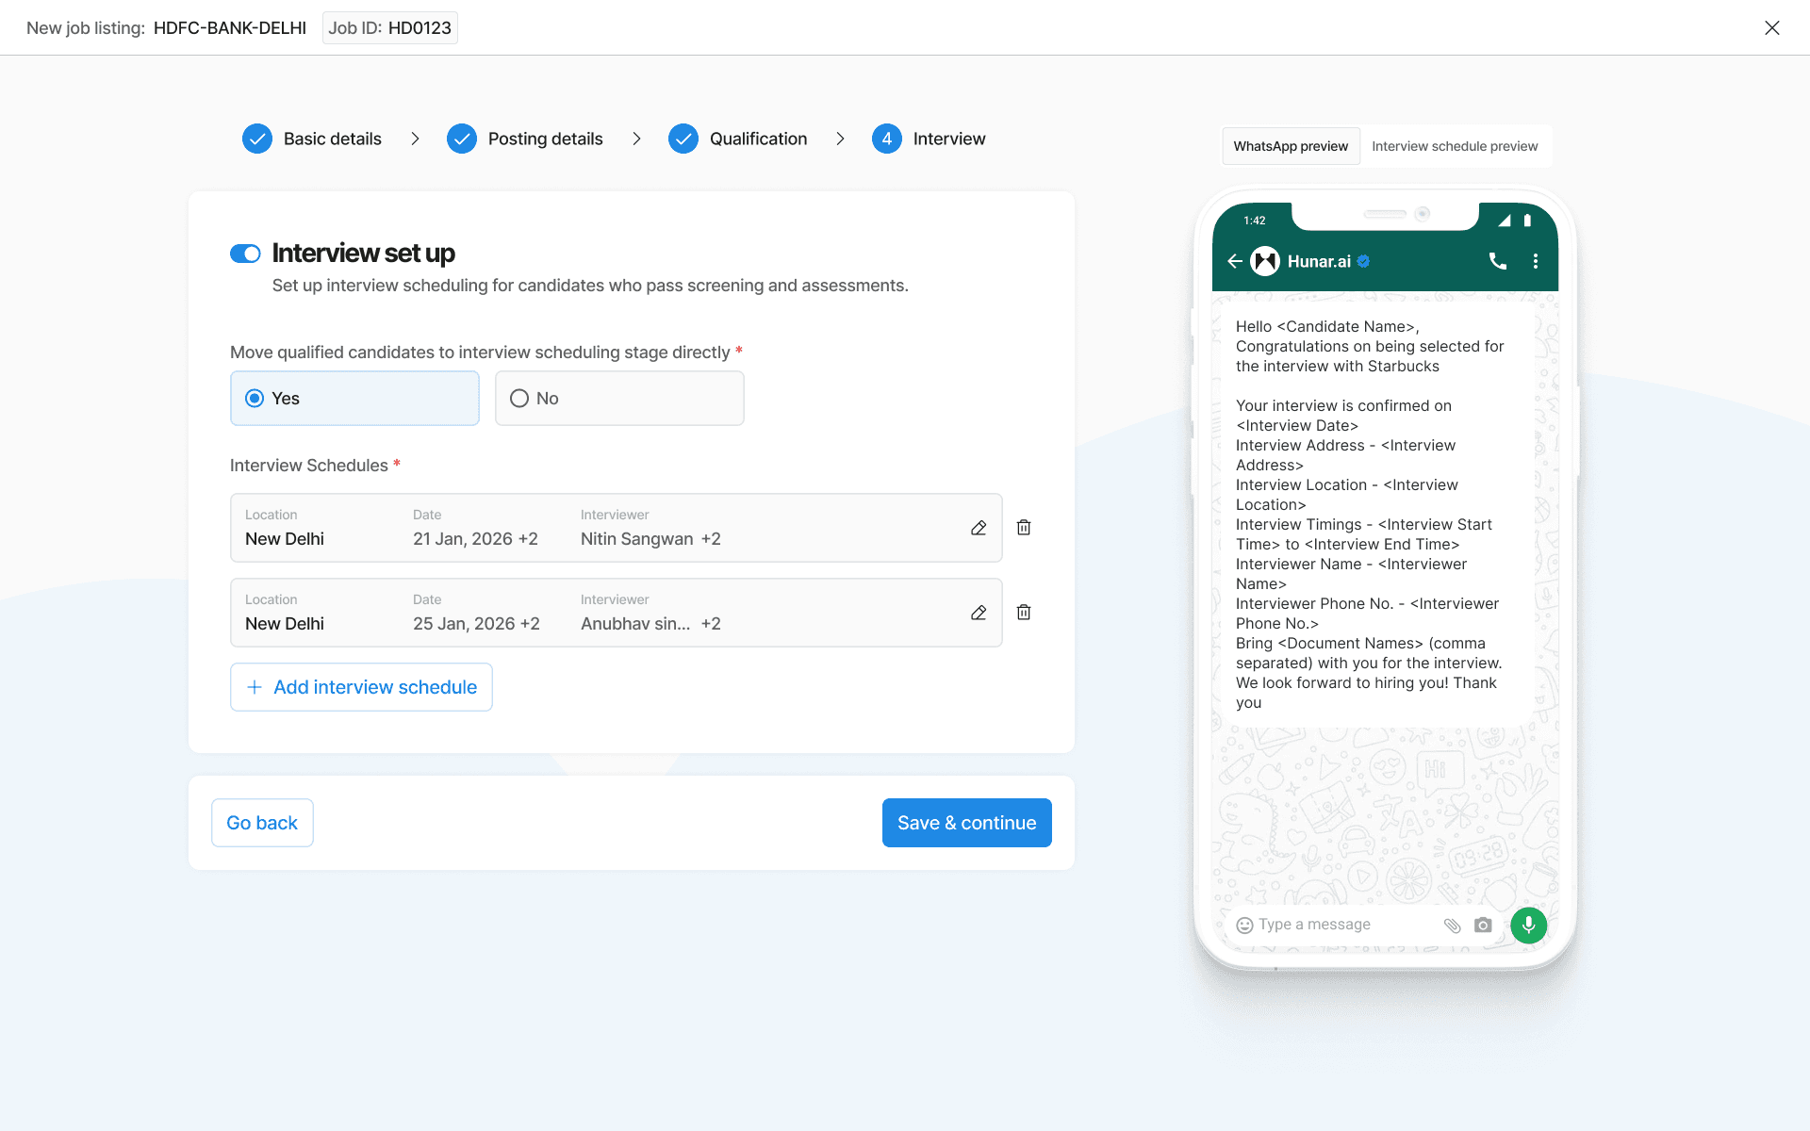Jump to the Qualification step
Image resolution: width=1810 pixels, height=1131 pixels.
[738, 139]
